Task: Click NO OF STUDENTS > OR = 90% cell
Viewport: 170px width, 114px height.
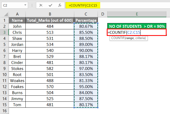Action: (x=137, y=26)
